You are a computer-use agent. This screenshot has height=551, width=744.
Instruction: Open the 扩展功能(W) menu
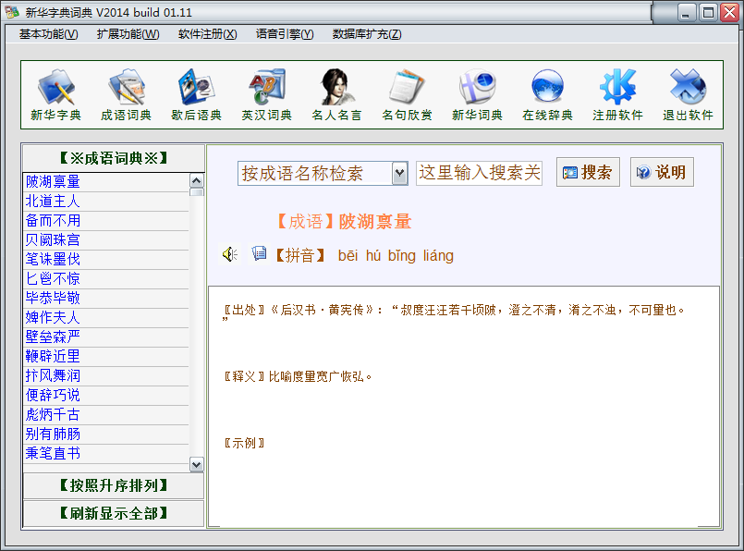pyautogui.click(x=128, y=34)
